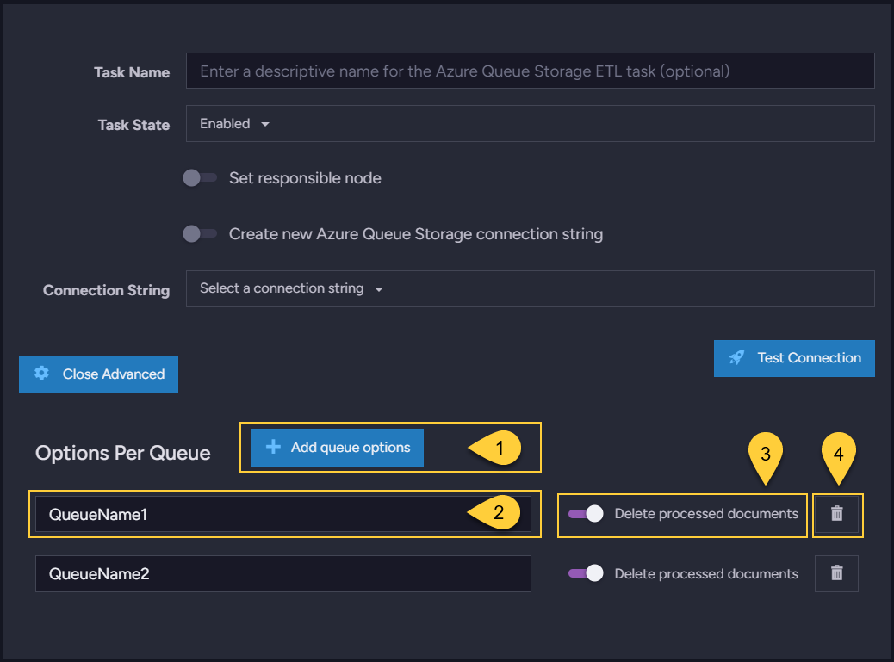Image resolution: width=894 pixels, height=662 pixels.
Task: Click the QueueName2 input field
Action: pyautogui.click(x=283, y=573)
